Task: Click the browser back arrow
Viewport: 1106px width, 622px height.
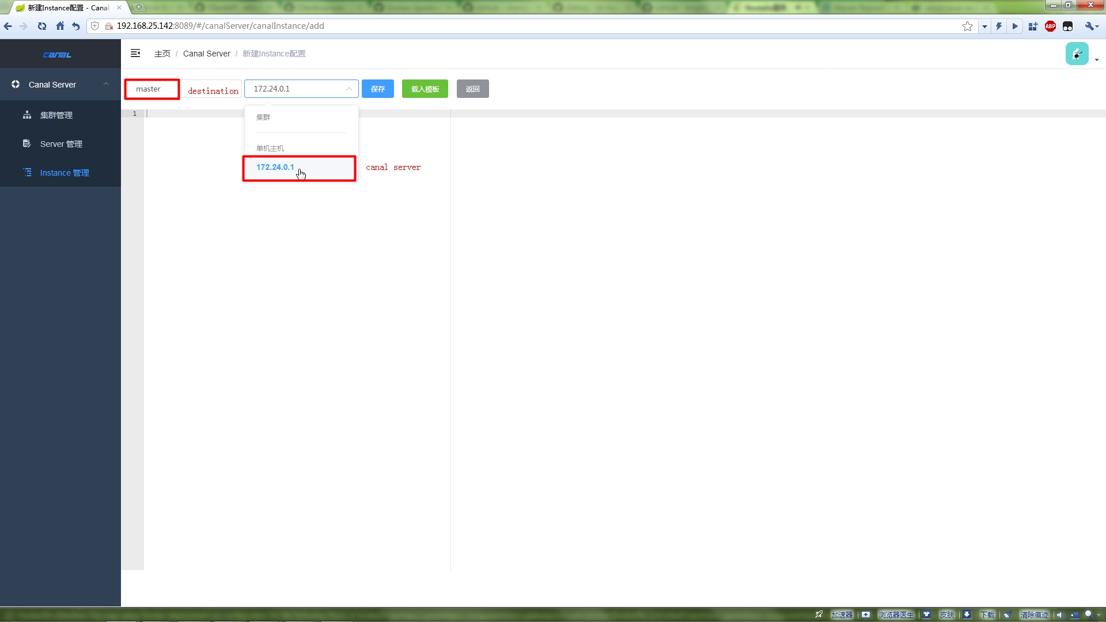Action: (x=8, y=26)
